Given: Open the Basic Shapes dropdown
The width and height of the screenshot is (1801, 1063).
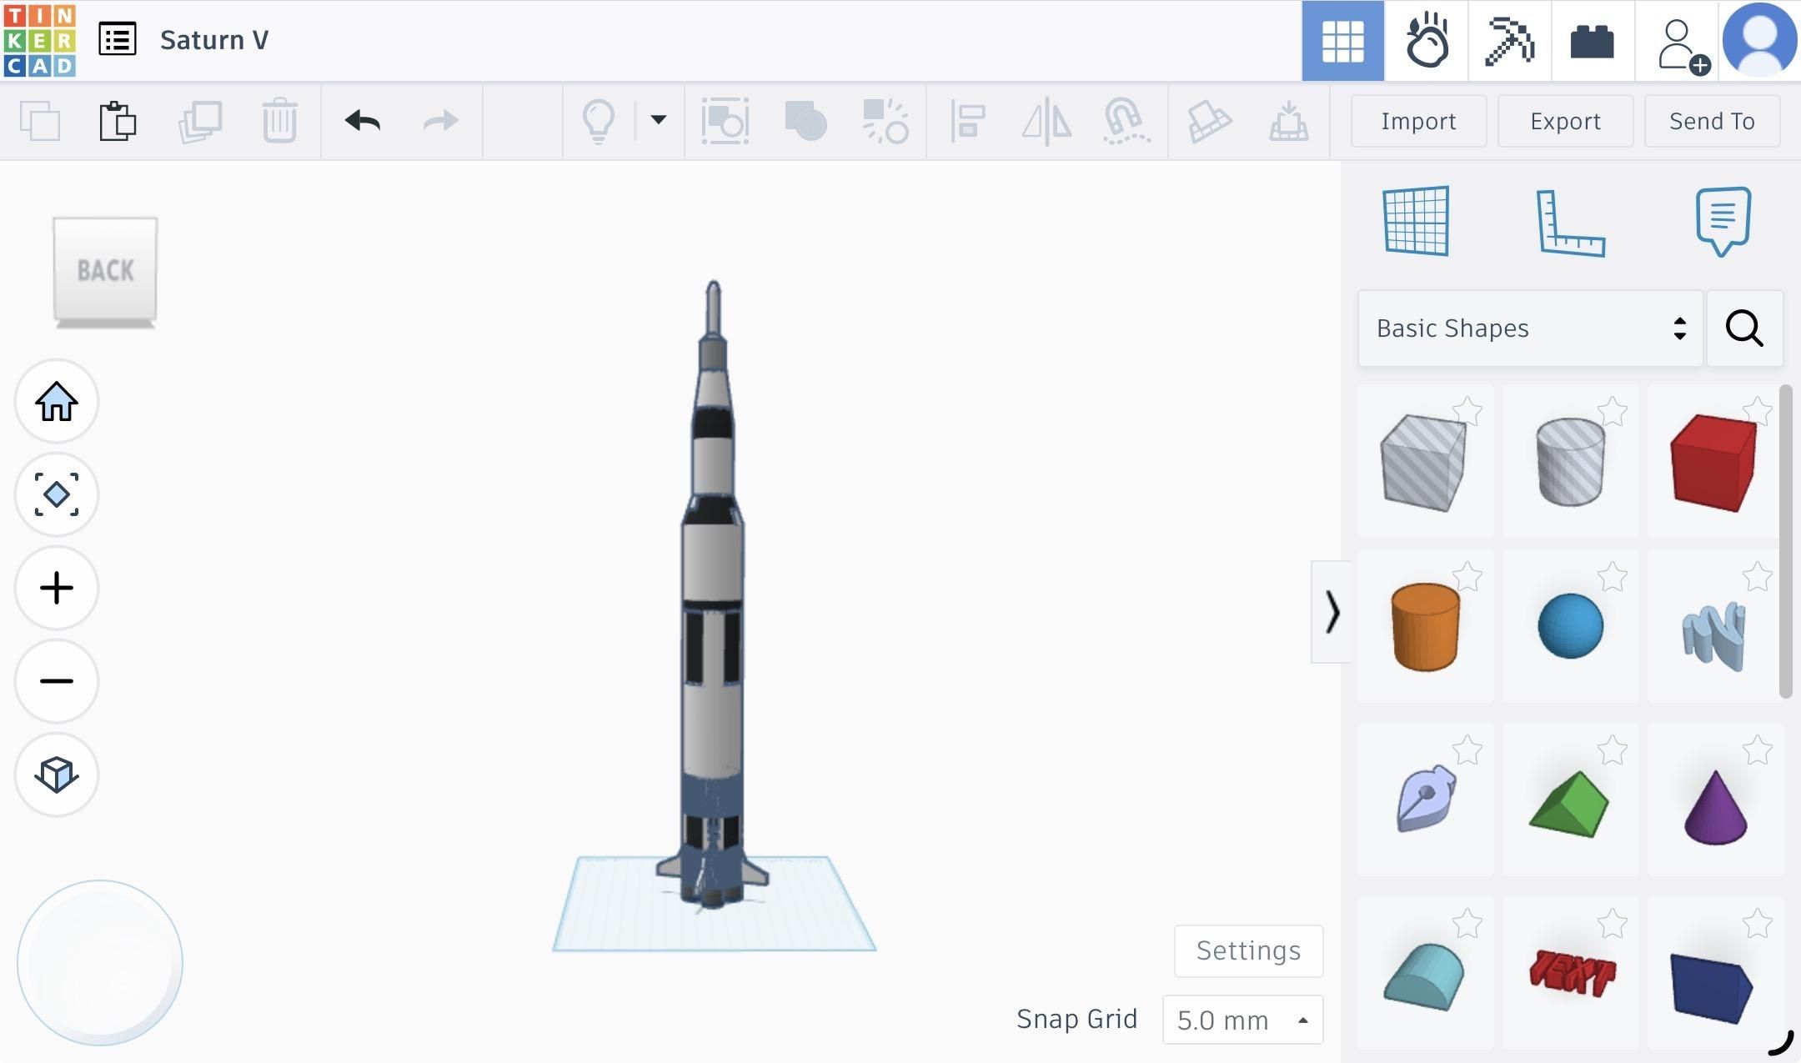Looking at the screenshot, I should click(1530, 328).
